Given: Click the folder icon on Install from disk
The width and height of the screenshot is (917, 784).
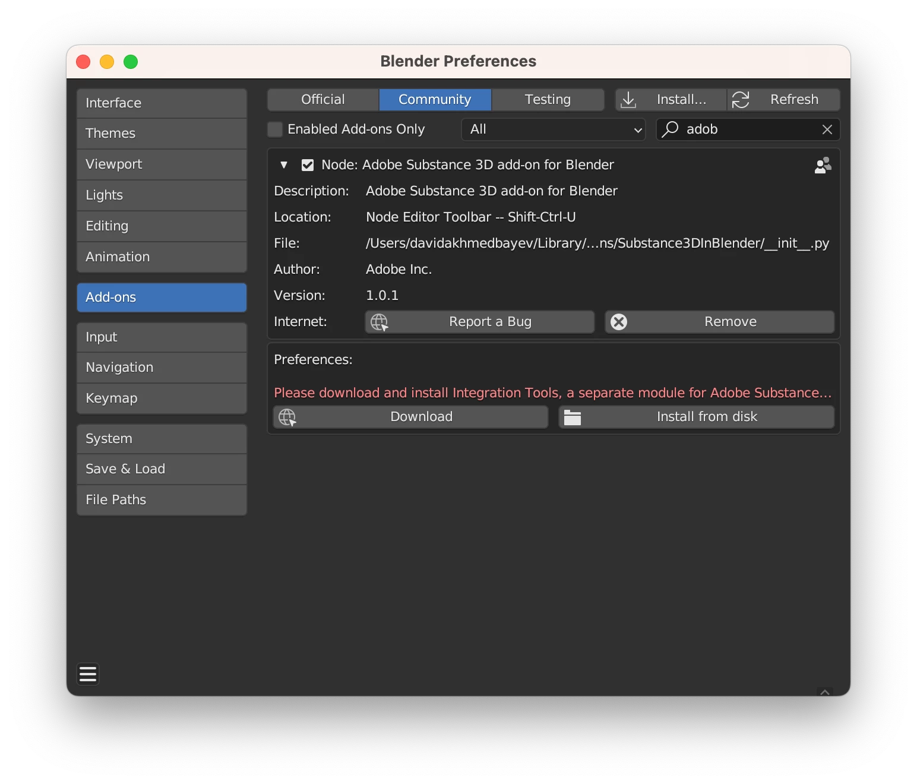Looking at the screenshot, I should click(x=573, y=418).
